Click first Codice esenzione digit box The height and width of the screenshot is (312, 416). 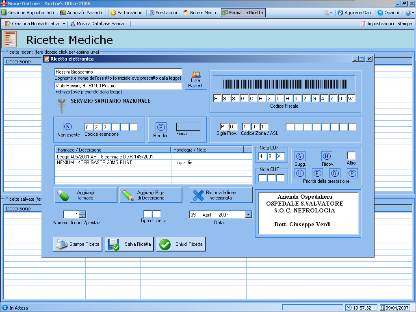[89, 127]
